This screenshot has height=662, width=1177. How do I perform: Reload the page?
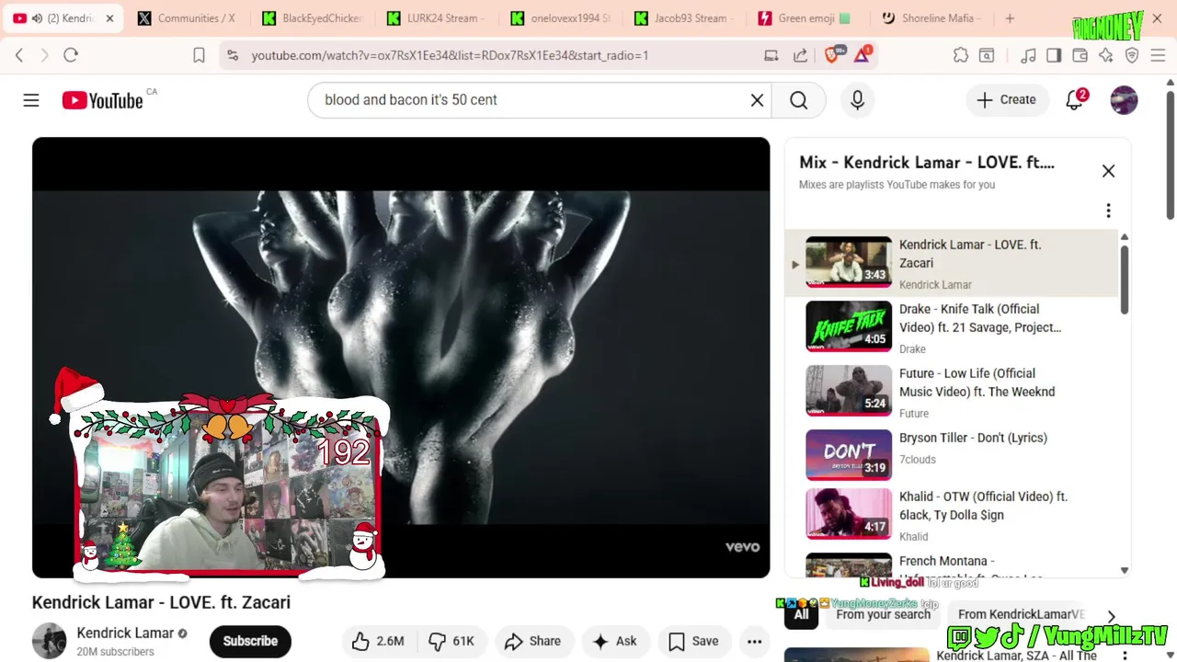[71, 55]
